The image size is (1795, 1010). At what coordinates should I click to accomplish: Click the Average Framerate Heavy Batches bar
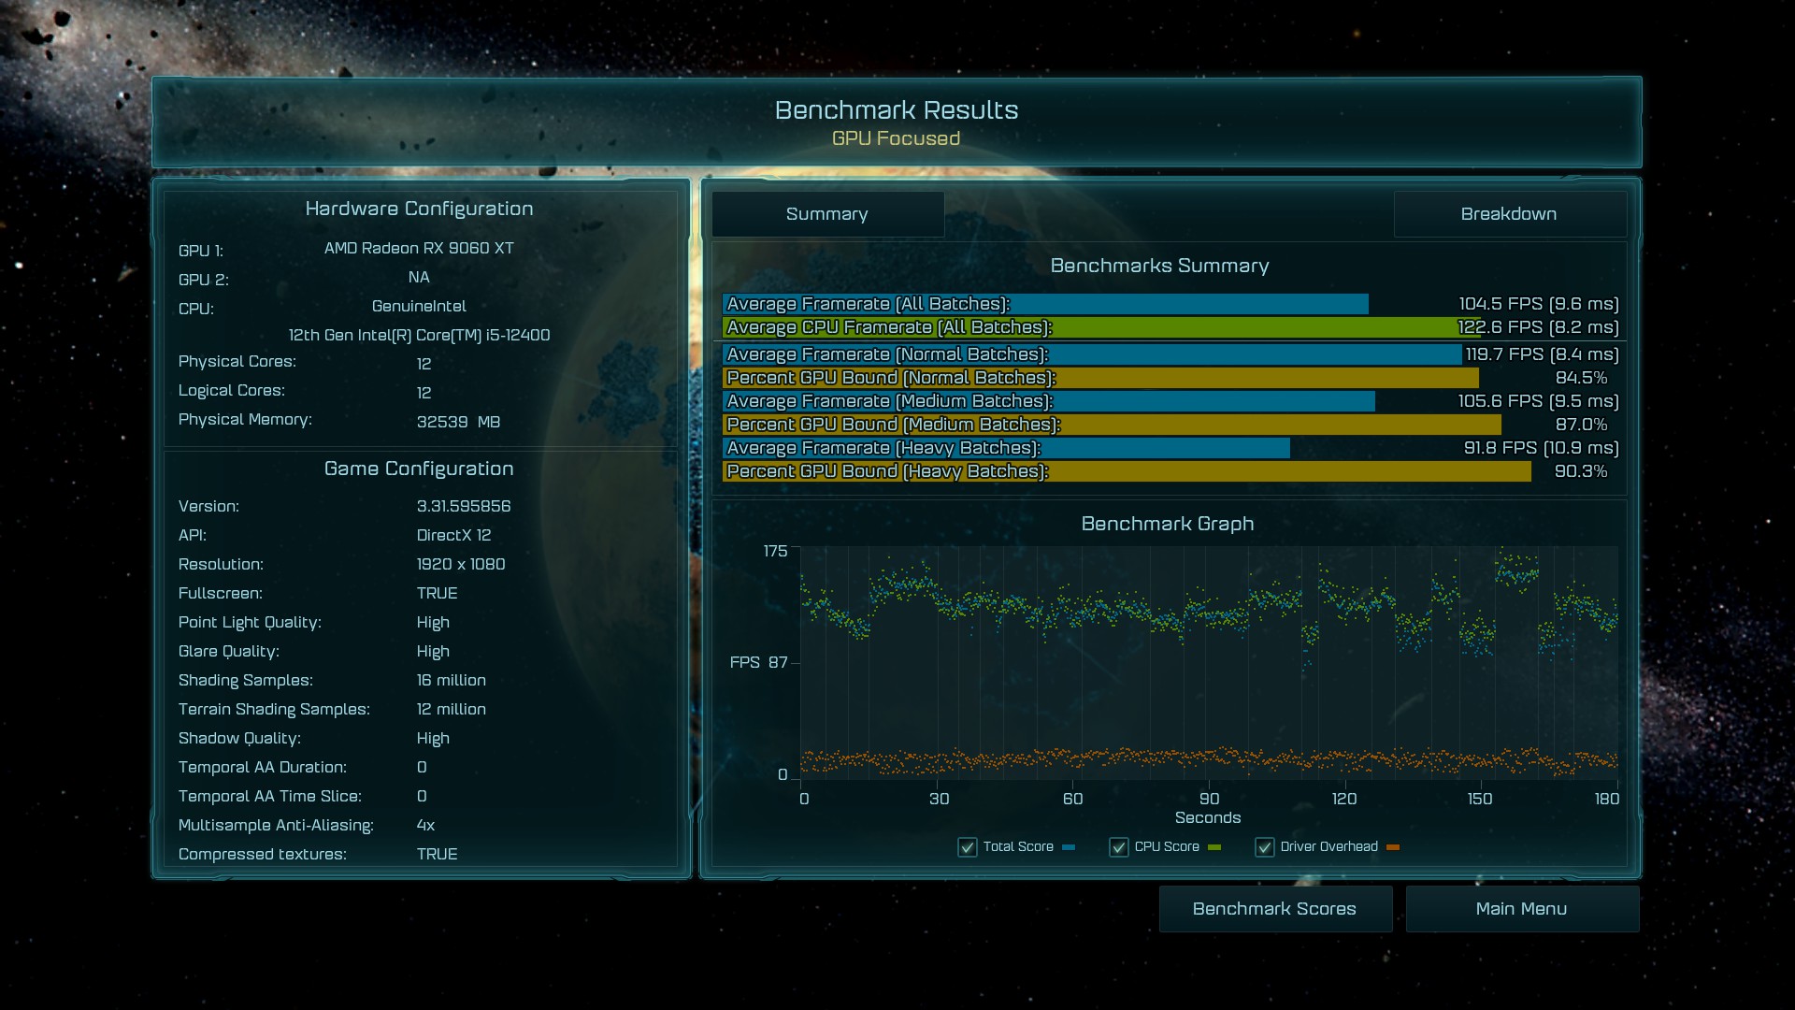(1005, 448)
